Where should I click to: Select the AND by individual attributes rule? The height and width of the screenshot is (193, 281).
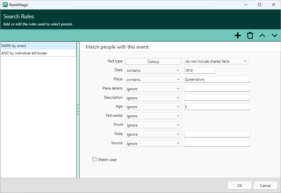point(38,53)
